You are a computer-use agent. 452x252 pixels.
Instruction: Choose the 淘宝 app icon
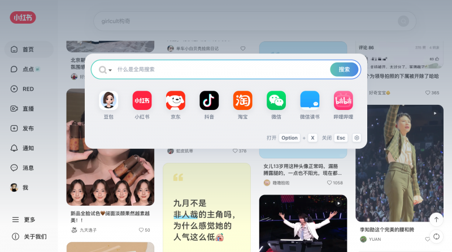(242, 100)
